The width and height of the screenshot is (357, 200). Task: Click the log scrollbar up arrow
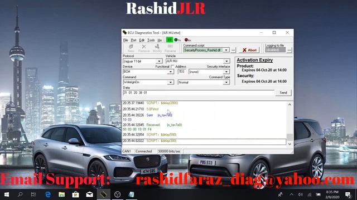[x=290, y=104]
